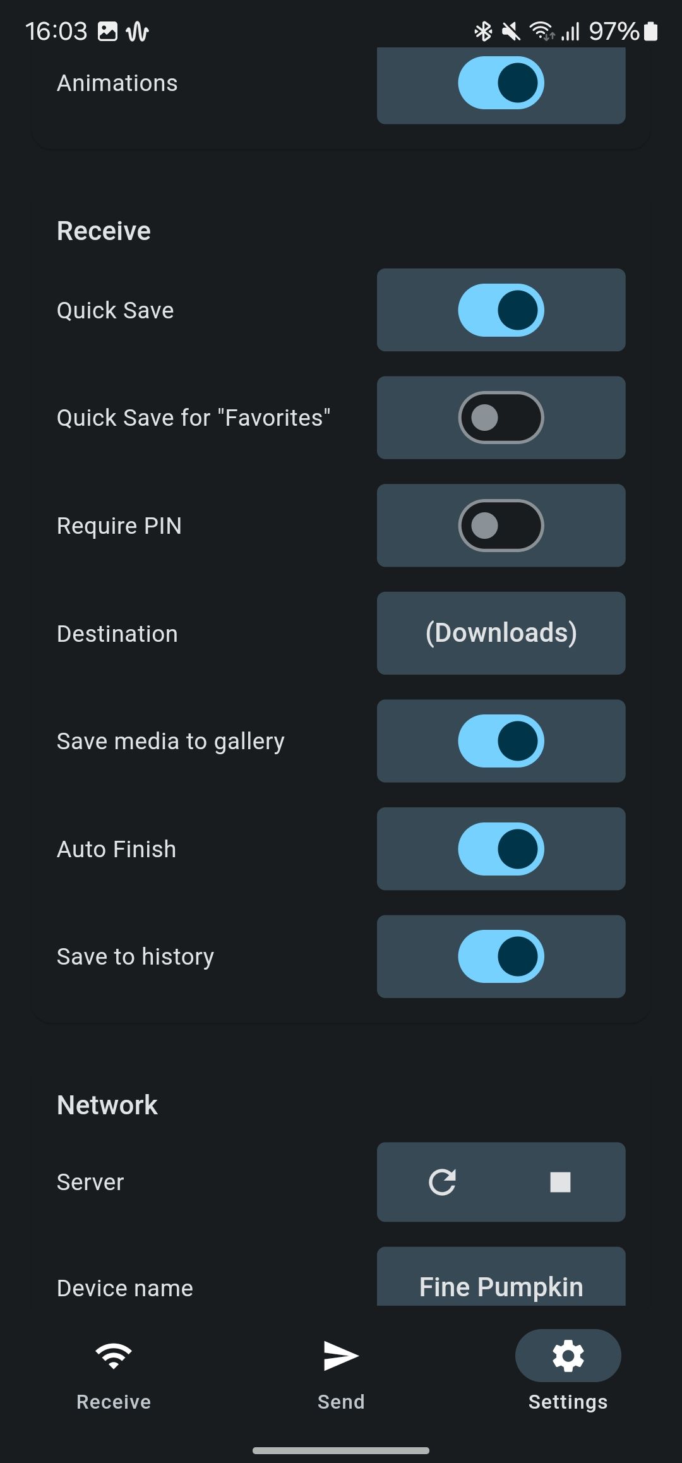The width and height of the screenshot is (682, 1463).
Task: Tap the gallery notification icon in status bar
Action: [107, 31]
